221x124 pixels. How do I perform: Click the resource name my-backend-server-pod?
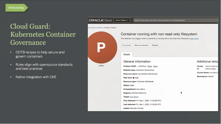pos(147,74)
